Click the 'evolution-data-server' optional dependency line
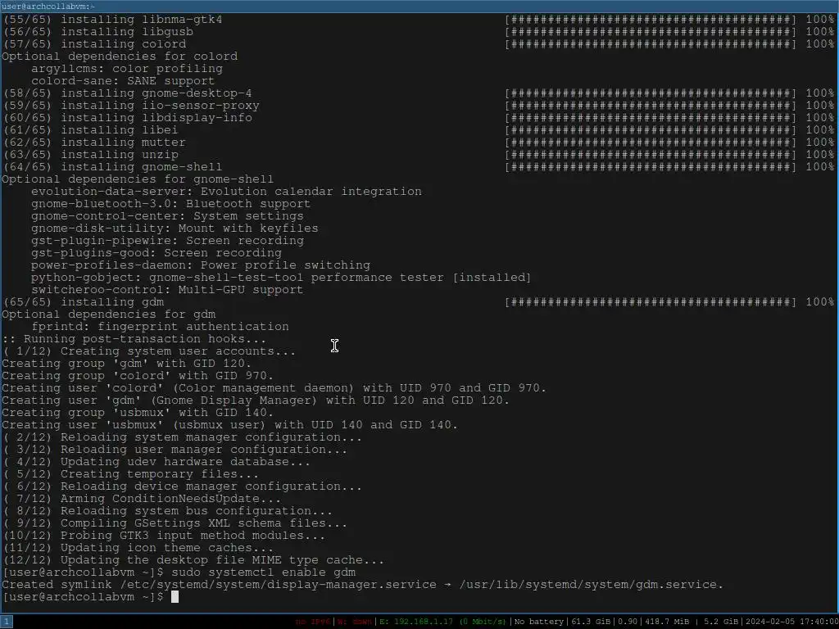This screenshot has height=629, width=839. point(226,192)
